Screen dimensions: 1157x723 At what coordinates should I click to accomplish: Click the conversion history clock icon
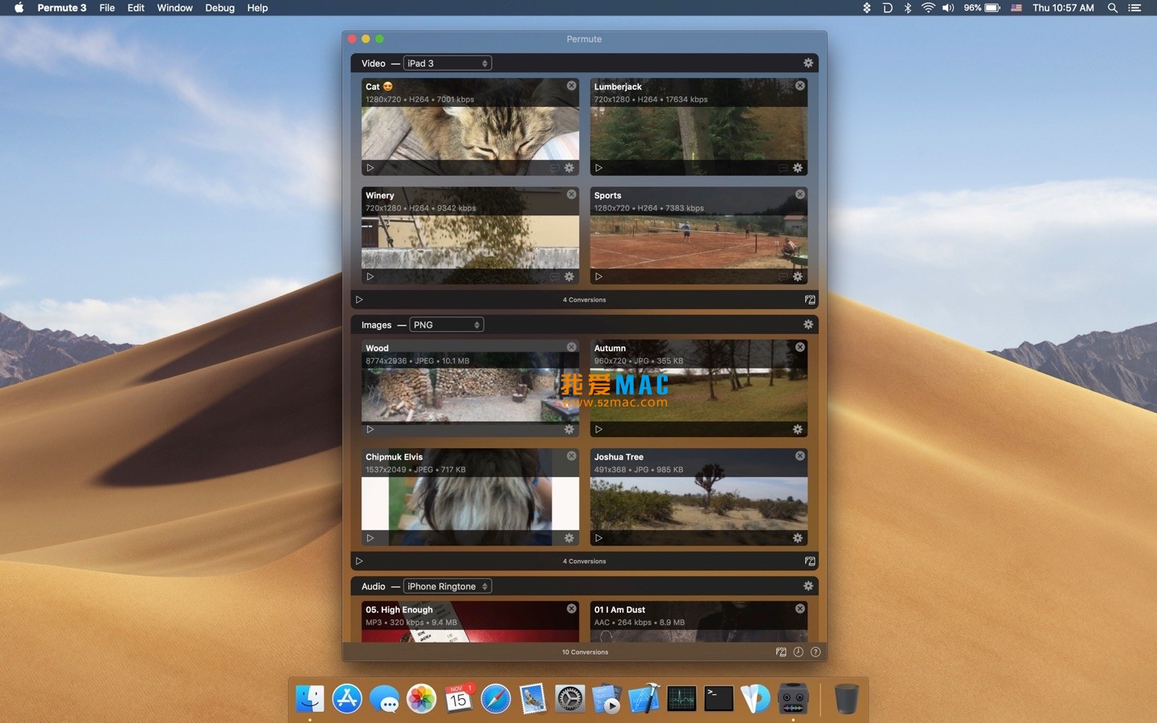coord(798,652)
